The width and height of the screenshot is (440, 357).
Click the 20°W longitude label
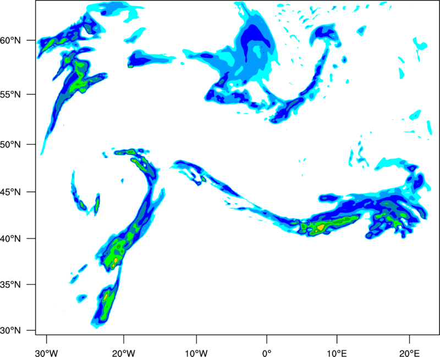pyautogui.click(x=124, y=353)
